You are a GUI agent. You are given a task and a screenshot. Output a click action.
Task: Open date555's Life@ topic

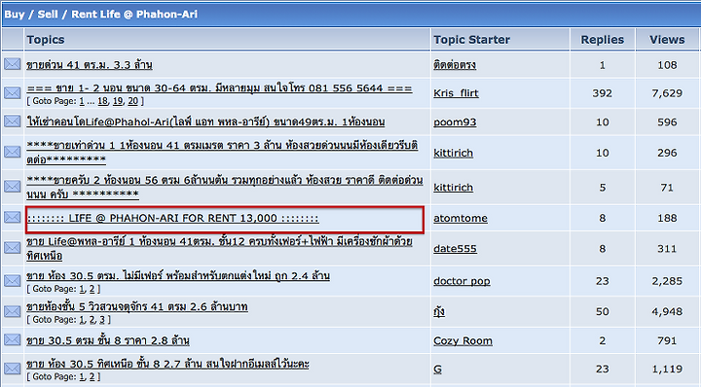(x=219, y=249)
